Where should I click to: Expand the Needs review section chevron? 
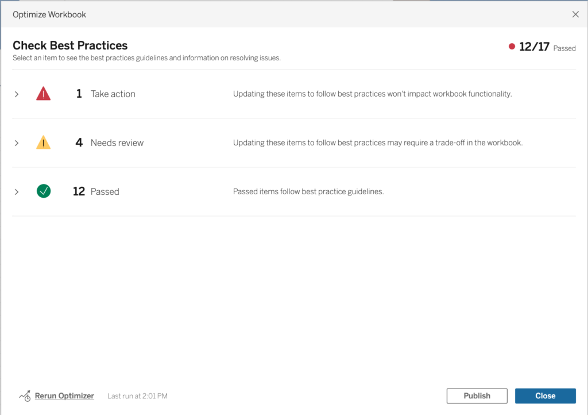17,143
